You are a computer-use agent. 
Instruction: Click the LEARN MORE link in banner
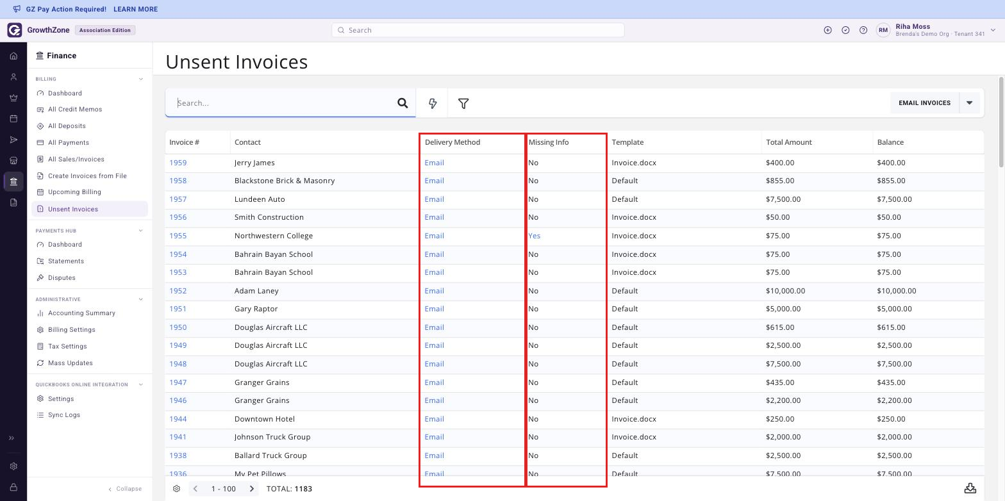click(135, 10)
